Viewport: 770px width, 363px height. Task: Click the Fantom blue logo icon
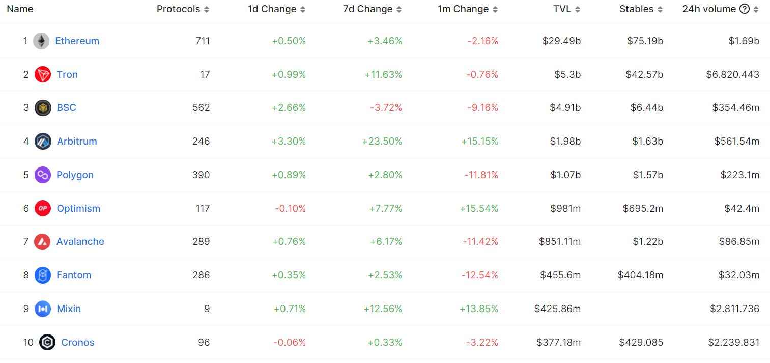[x=43, y=275]
